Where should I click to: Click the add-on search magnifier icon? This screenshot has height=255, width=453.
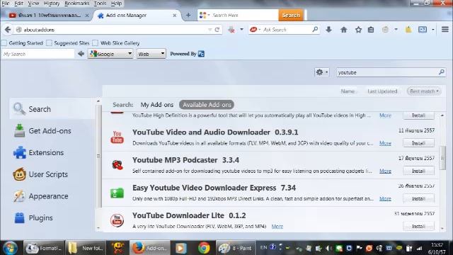coord(441,72)
